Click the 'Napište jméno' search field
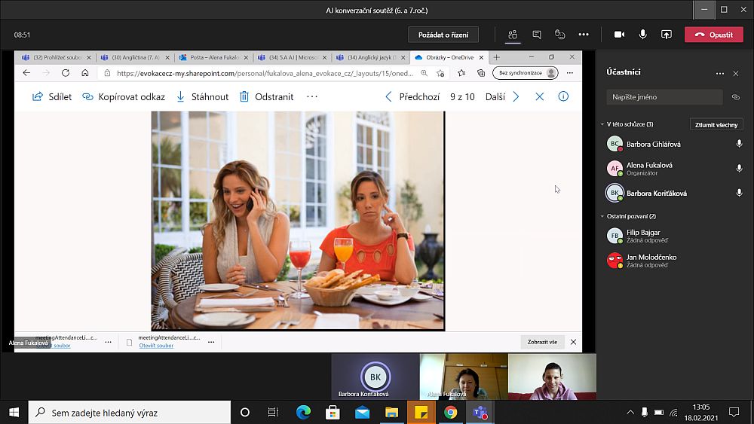Image resolution: width=754 pixels, height=424 pixels. click(x=664, y=97)
